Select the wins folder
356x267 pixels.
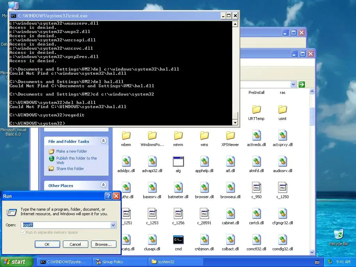tap(204, 136)
